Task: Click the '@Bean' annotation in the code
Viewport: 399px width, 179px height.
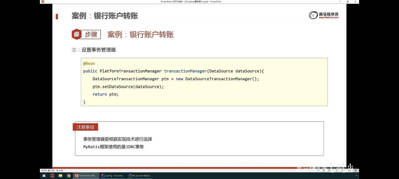Action: coord(89,63)
